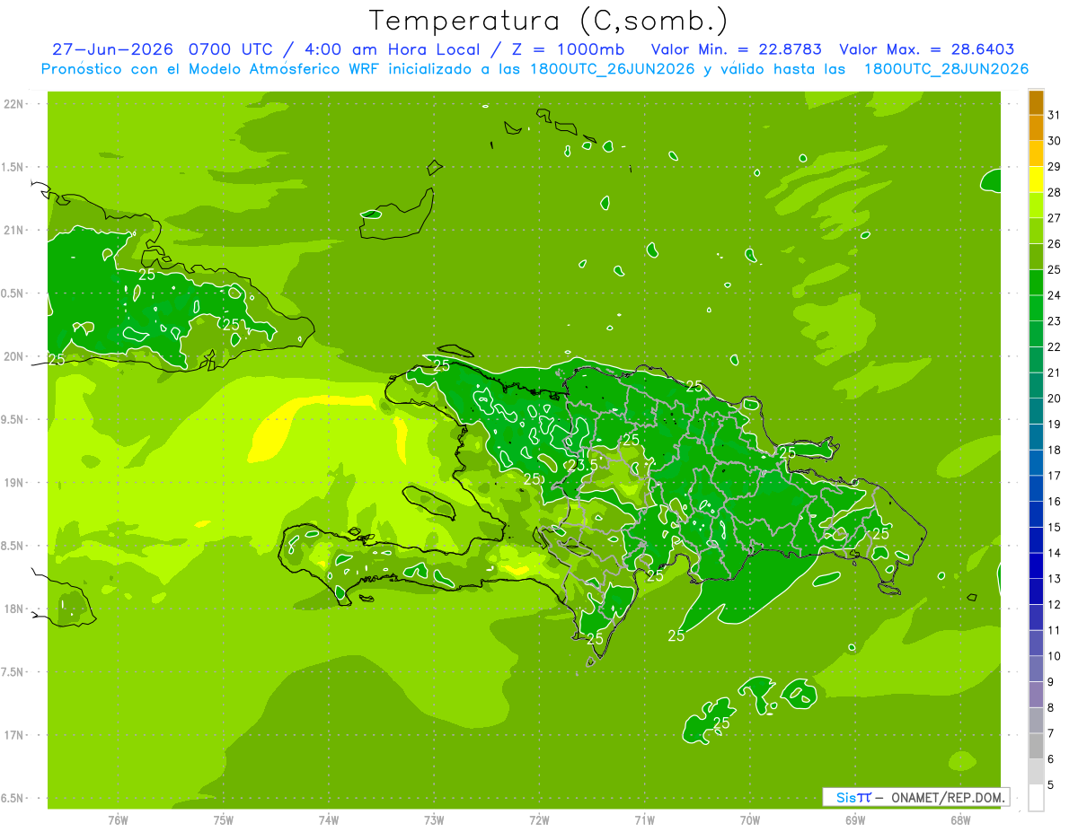
Task: Click the "75W" longitude label
Action: pyautogui.click(x=224, y=820)
